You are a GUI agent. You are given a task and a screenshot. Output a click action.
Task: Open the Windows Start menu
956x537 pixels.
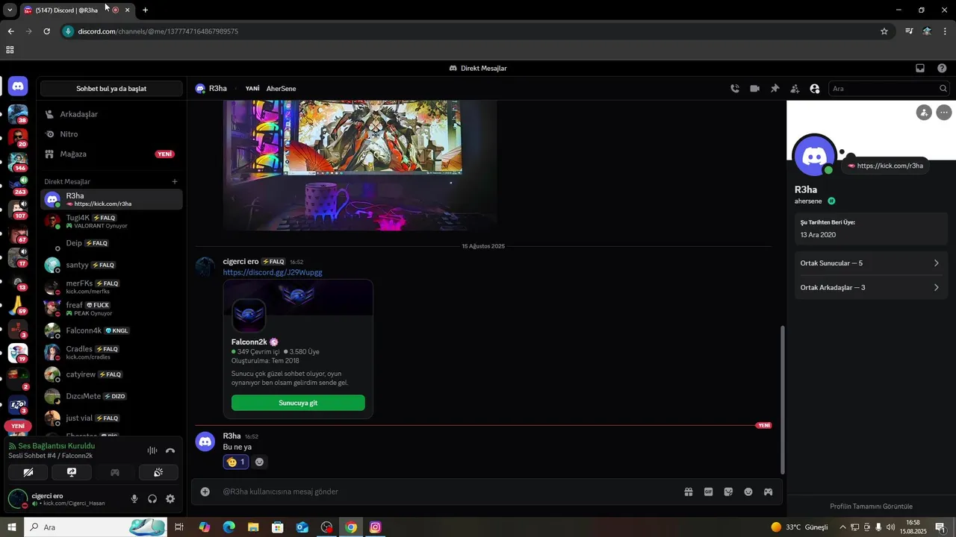(x=11, y=527)
